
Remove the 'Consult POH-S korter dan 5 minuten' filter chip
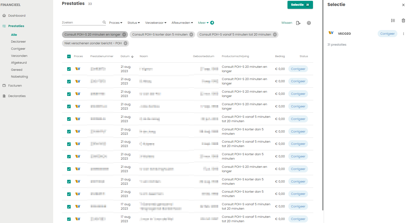191,34
